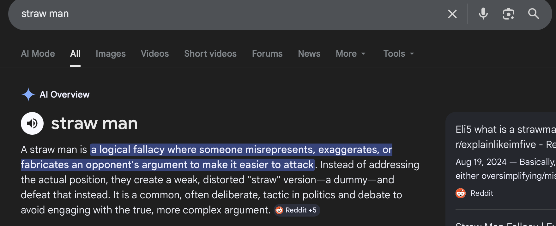
Task: Browse Forums results for straw man
Action: click(x=267, y=54)
